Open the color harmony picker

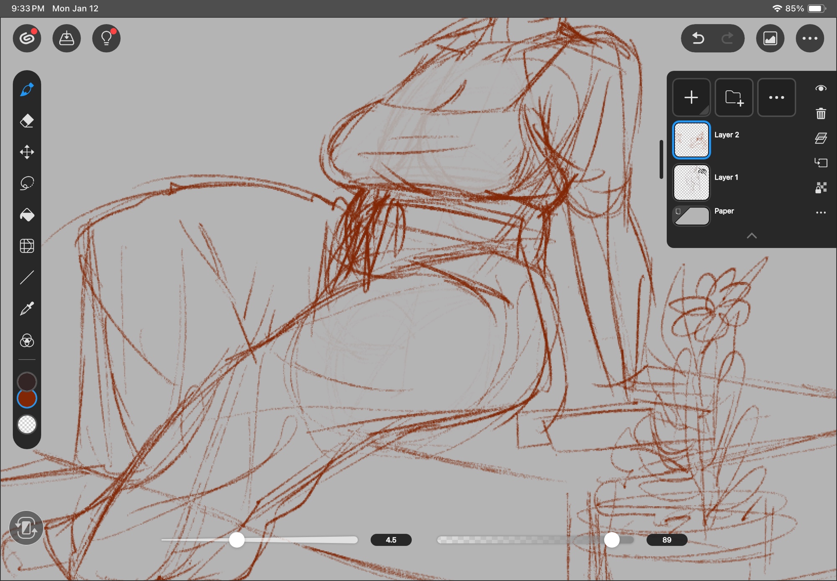point(27,340)
